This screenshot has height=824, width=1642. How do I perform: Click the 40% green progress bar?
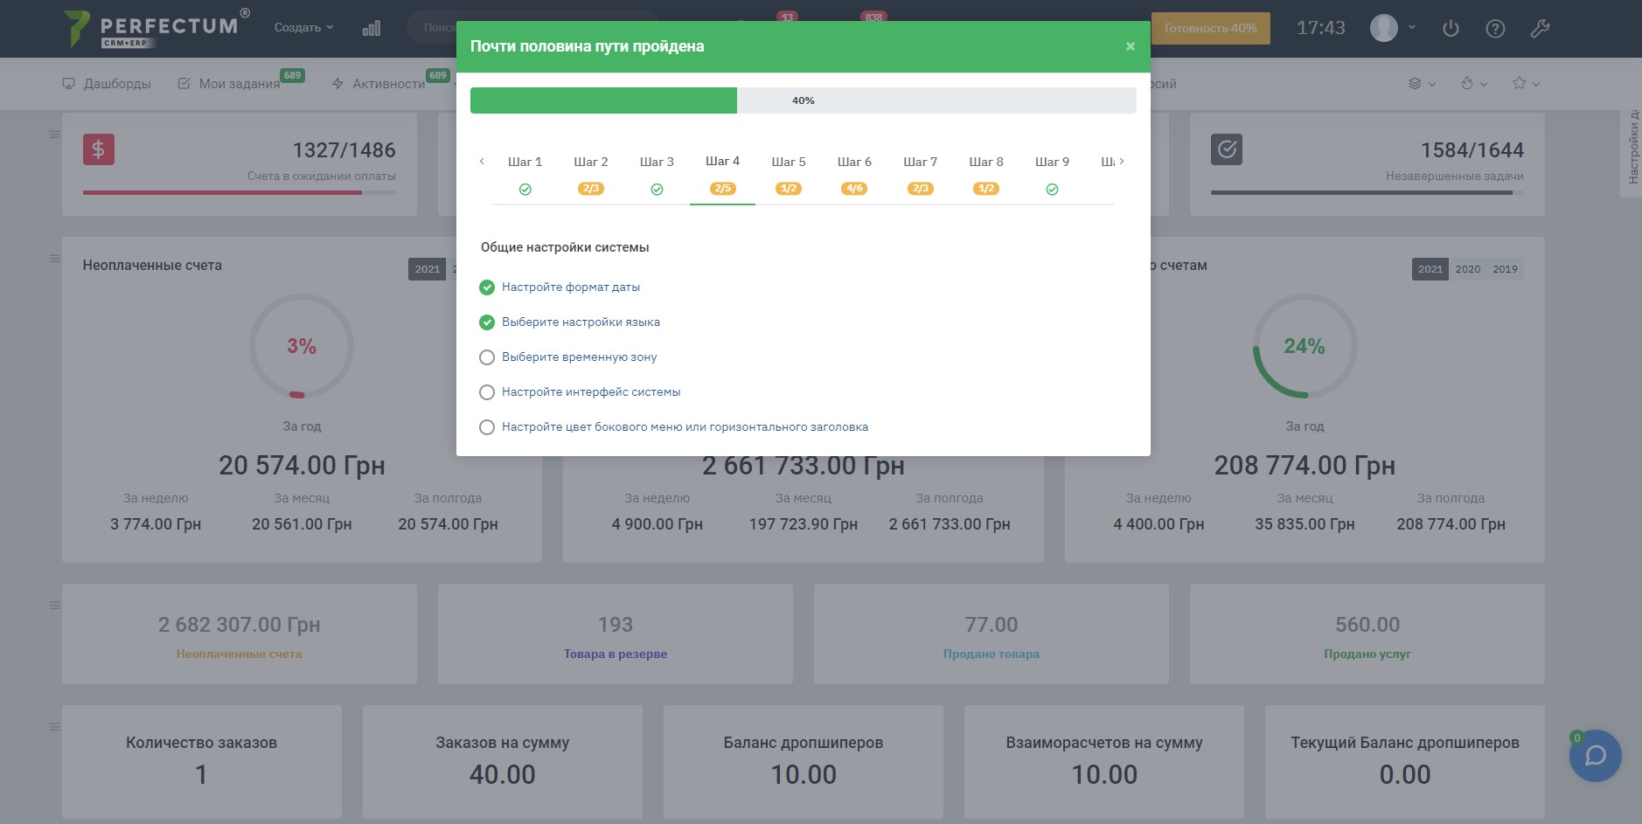(603, 100)
